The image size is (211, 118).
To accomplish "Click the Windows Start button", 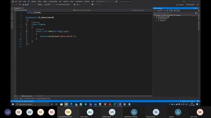I will point(13,104).
